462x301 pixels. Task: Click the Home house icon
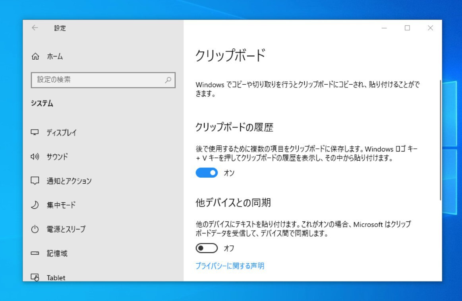(35, 56)
